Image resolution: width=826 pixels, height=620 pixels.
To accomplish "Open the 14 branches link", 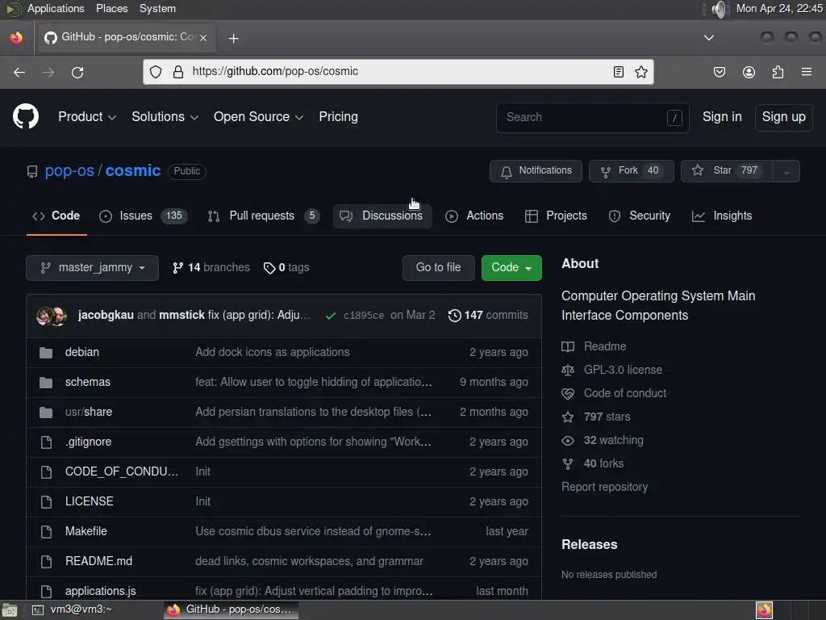I will pyautogui.click(x=211, y=268).
